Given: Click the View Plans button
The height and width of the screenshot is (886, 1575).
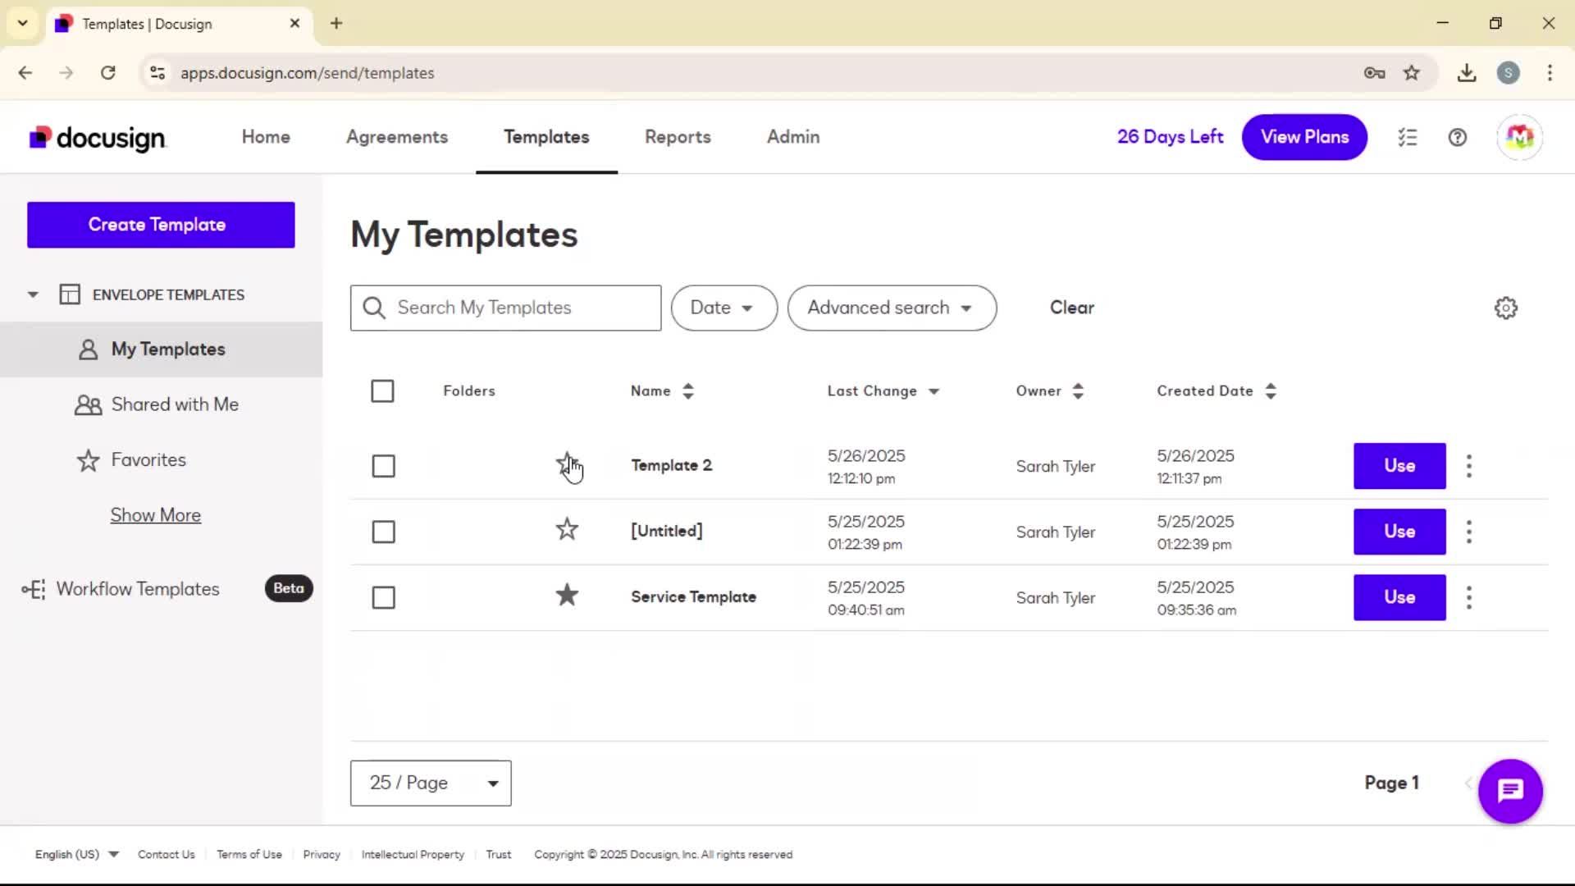Looking at the screenshot, I should click(x=1304, y=137).
